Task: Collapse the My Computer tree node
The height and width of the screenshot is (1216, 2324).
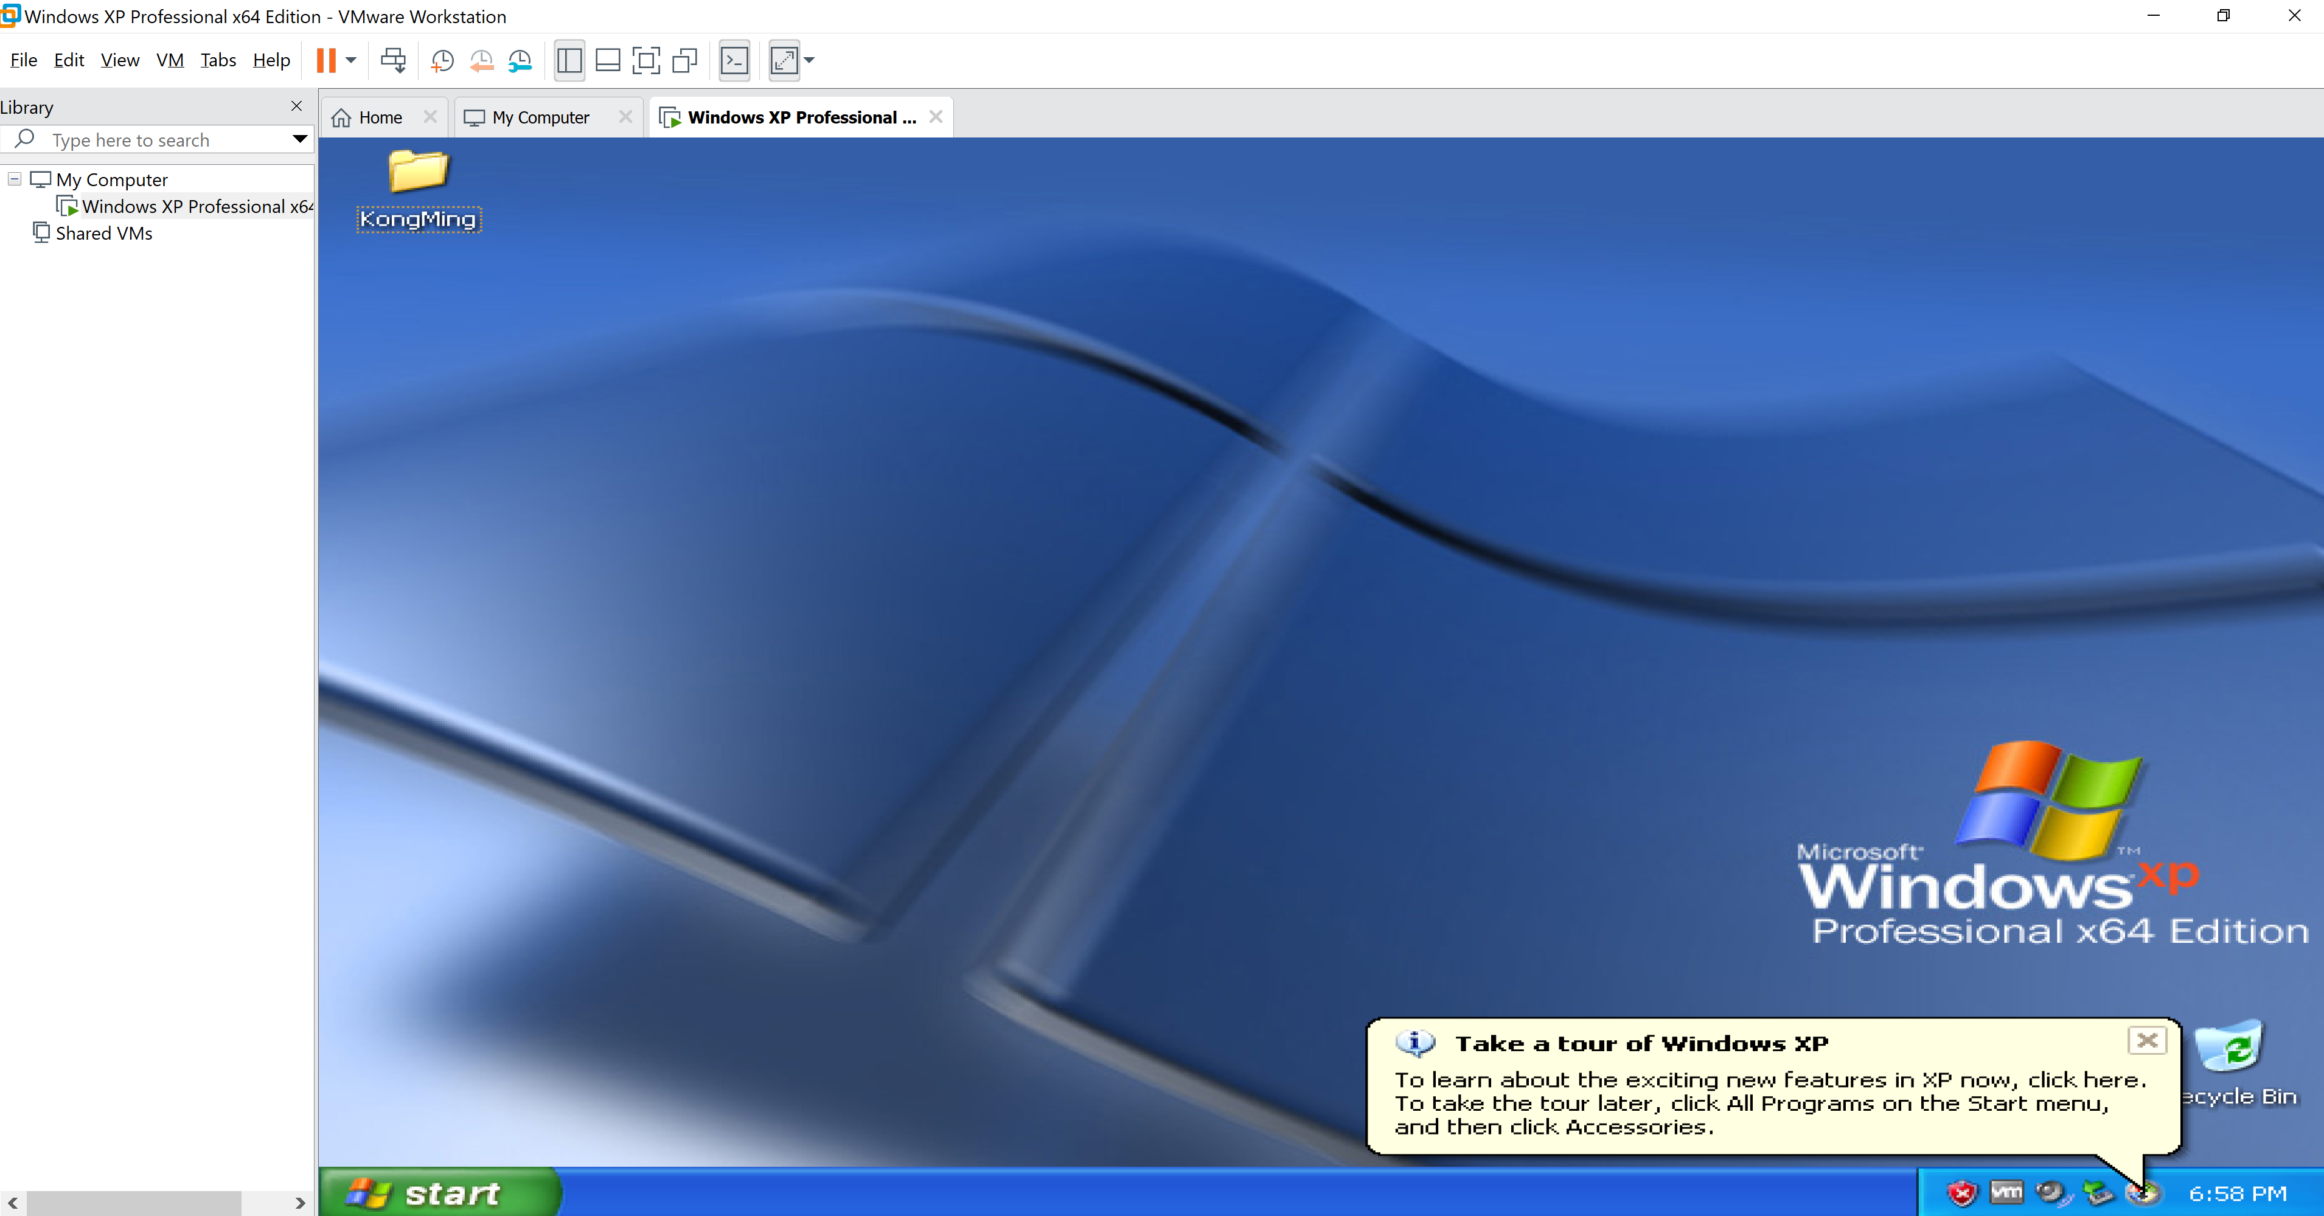Action: pos(13,179)
